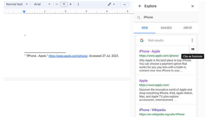Cite as footnote using quote icon
Viewport: 209px width, 117px height.
point(193,49)
